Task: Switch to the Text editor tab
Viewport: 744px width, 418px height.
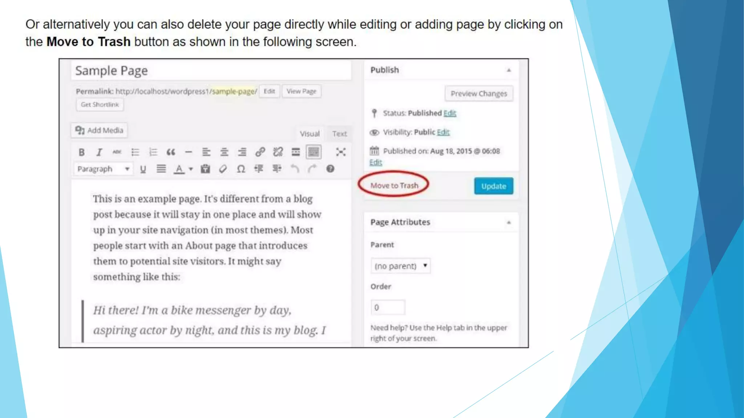Action: click(340, 134)
